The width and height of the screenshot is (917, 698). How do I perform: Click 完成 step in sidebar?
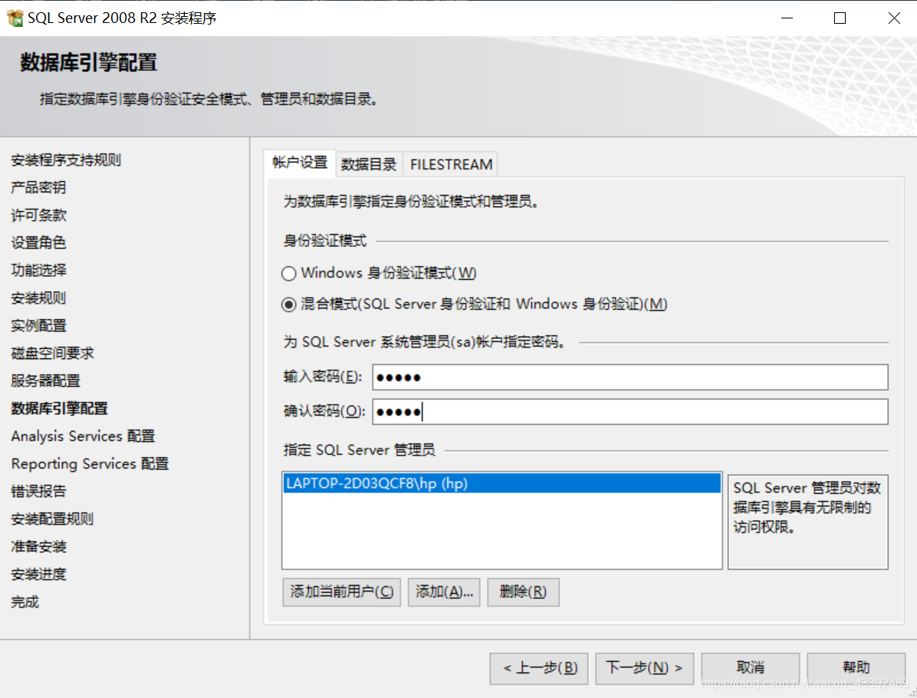click(25, 601)
